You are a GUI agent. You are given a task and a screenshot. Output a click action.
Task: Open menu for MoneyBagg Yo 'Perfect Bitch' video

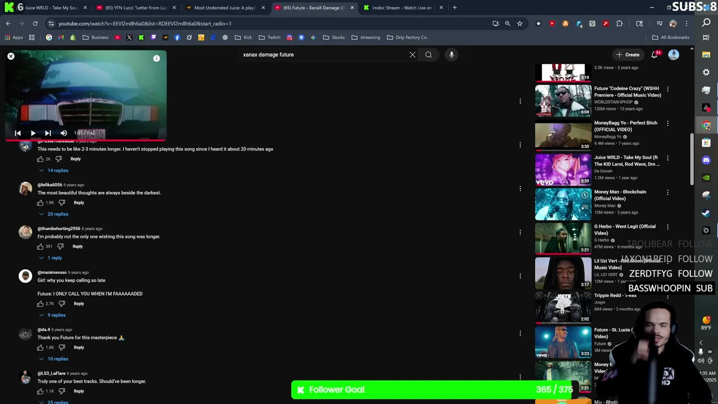(668, 123)
